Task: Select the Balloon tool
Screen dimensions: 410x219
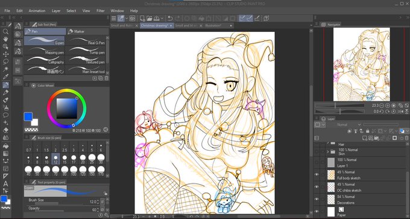Action: (5, 115)
